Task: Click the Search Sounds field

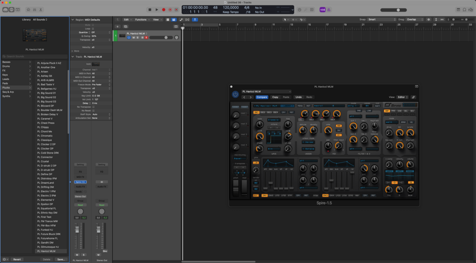Action: click(x=35, y=56)
